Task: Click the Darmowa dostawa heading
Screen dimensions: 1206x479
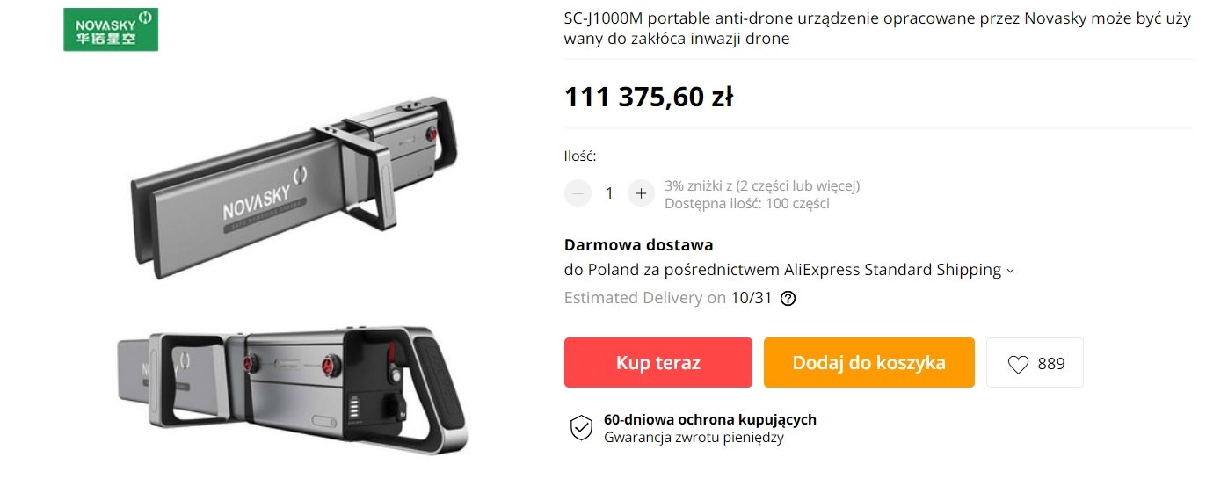Action: point(638,245)
